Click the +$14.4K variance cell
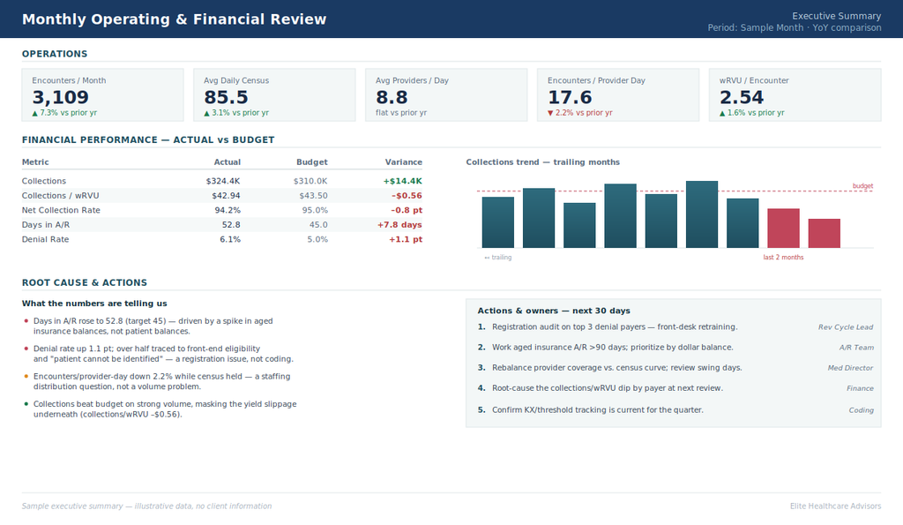Viewport: 903px width, 525px height. 402,181
